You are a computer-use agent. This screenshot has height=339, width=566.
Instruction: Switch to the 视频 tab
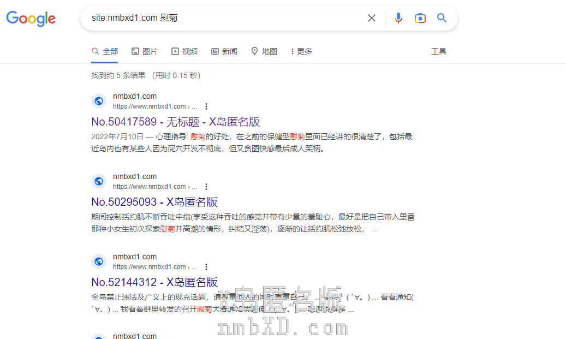pos(184,51)
